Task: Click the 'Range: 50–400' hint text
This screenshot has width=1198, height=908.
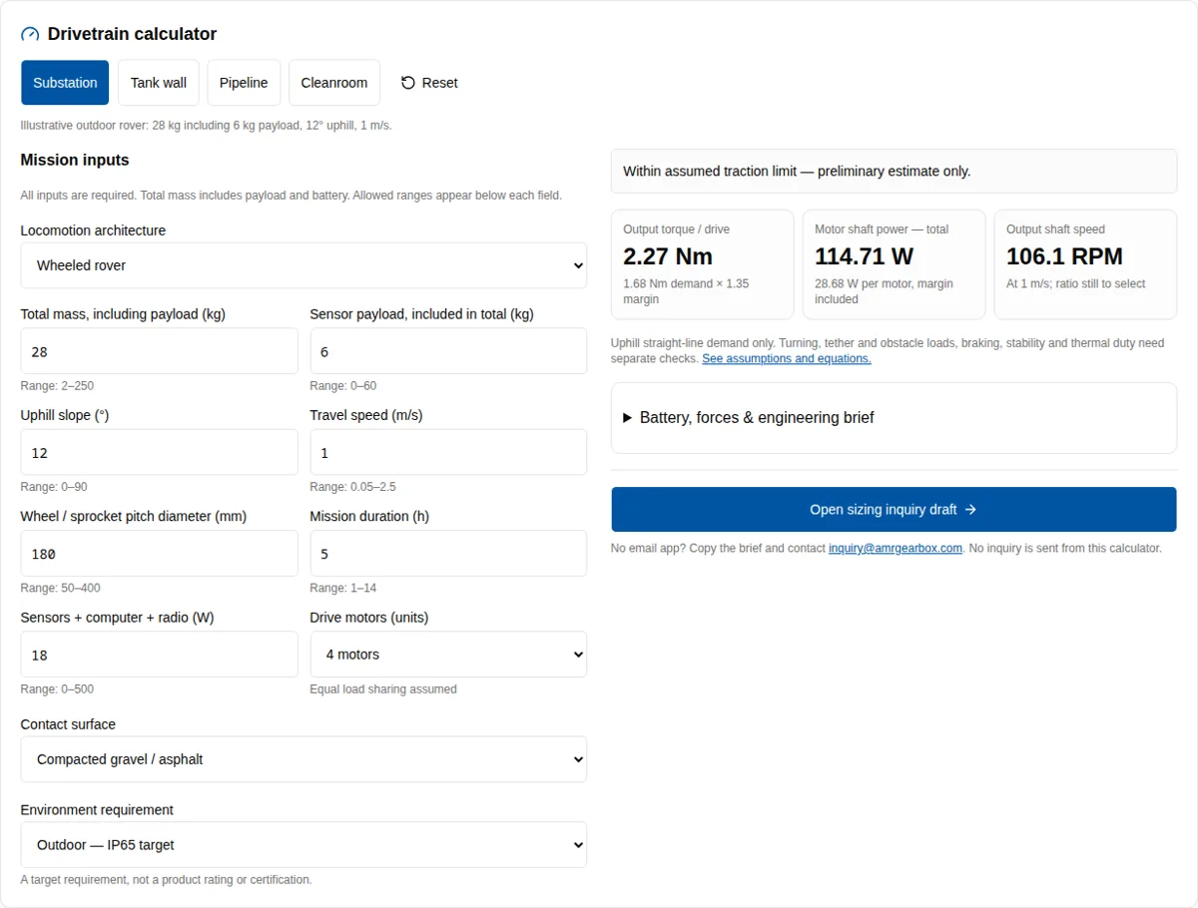Action: (x=61, y=589)
